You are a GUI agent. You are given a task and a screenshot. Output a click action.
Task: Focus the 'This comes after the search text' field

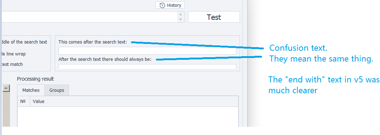pyautogui.click(x=147, y=51)
